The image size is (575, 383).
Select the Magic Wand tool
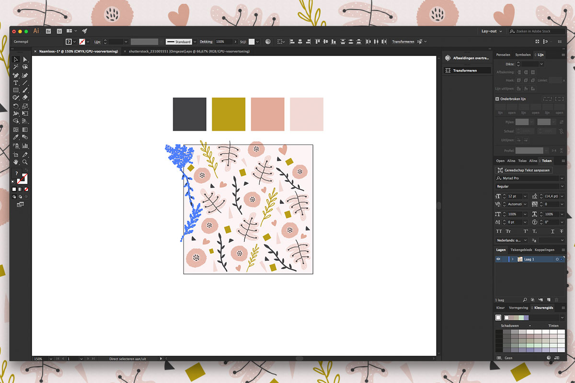click(16, 67)
